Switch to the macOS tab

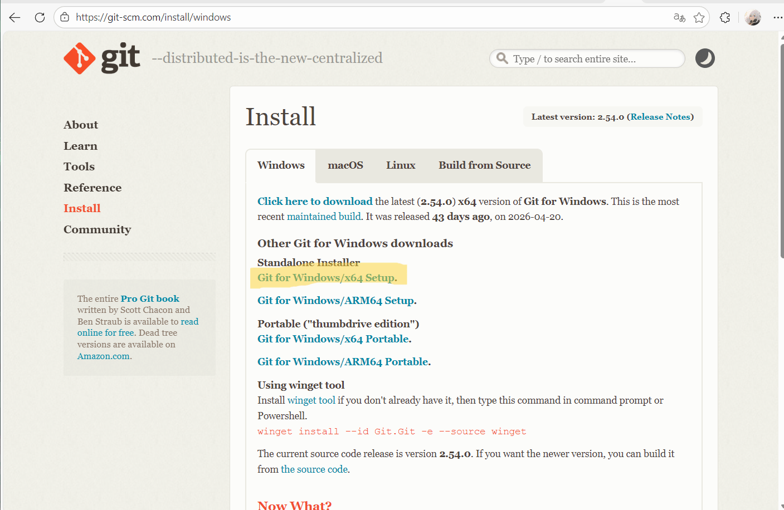coord(345,165)
